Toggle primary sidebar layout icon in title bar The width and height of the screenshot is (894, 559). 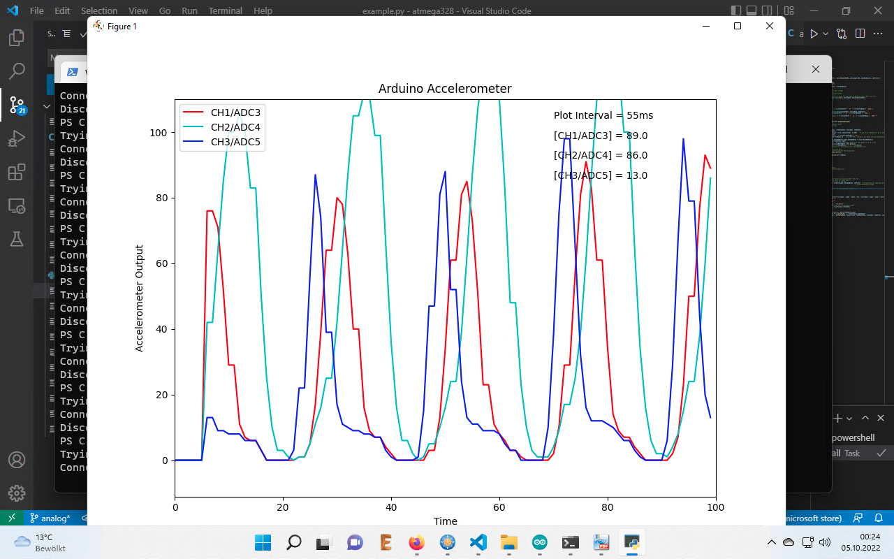tap(735, 11)
